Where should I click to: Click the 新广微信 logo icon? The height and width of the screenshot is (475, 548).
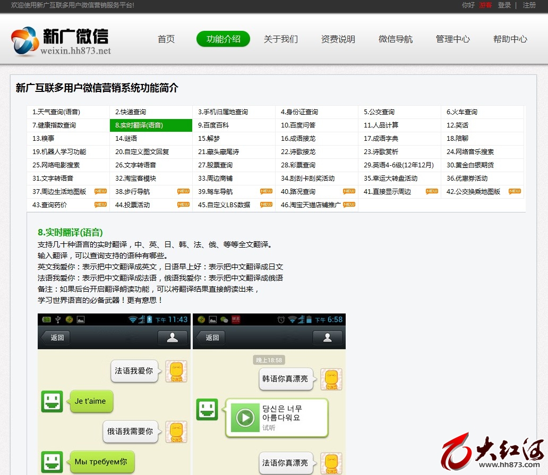25,40
